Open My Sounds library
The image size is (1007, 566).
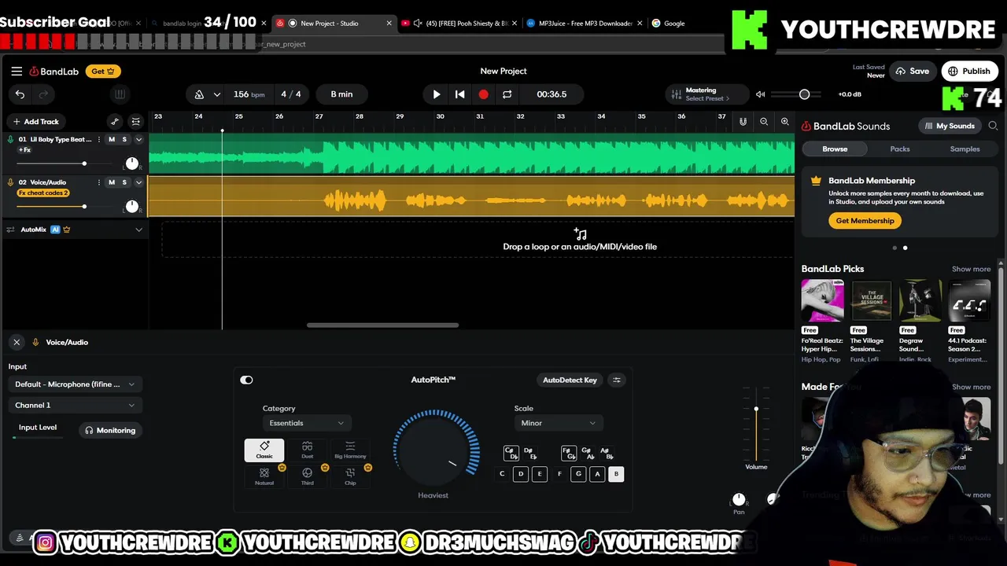tap(950, 126)
